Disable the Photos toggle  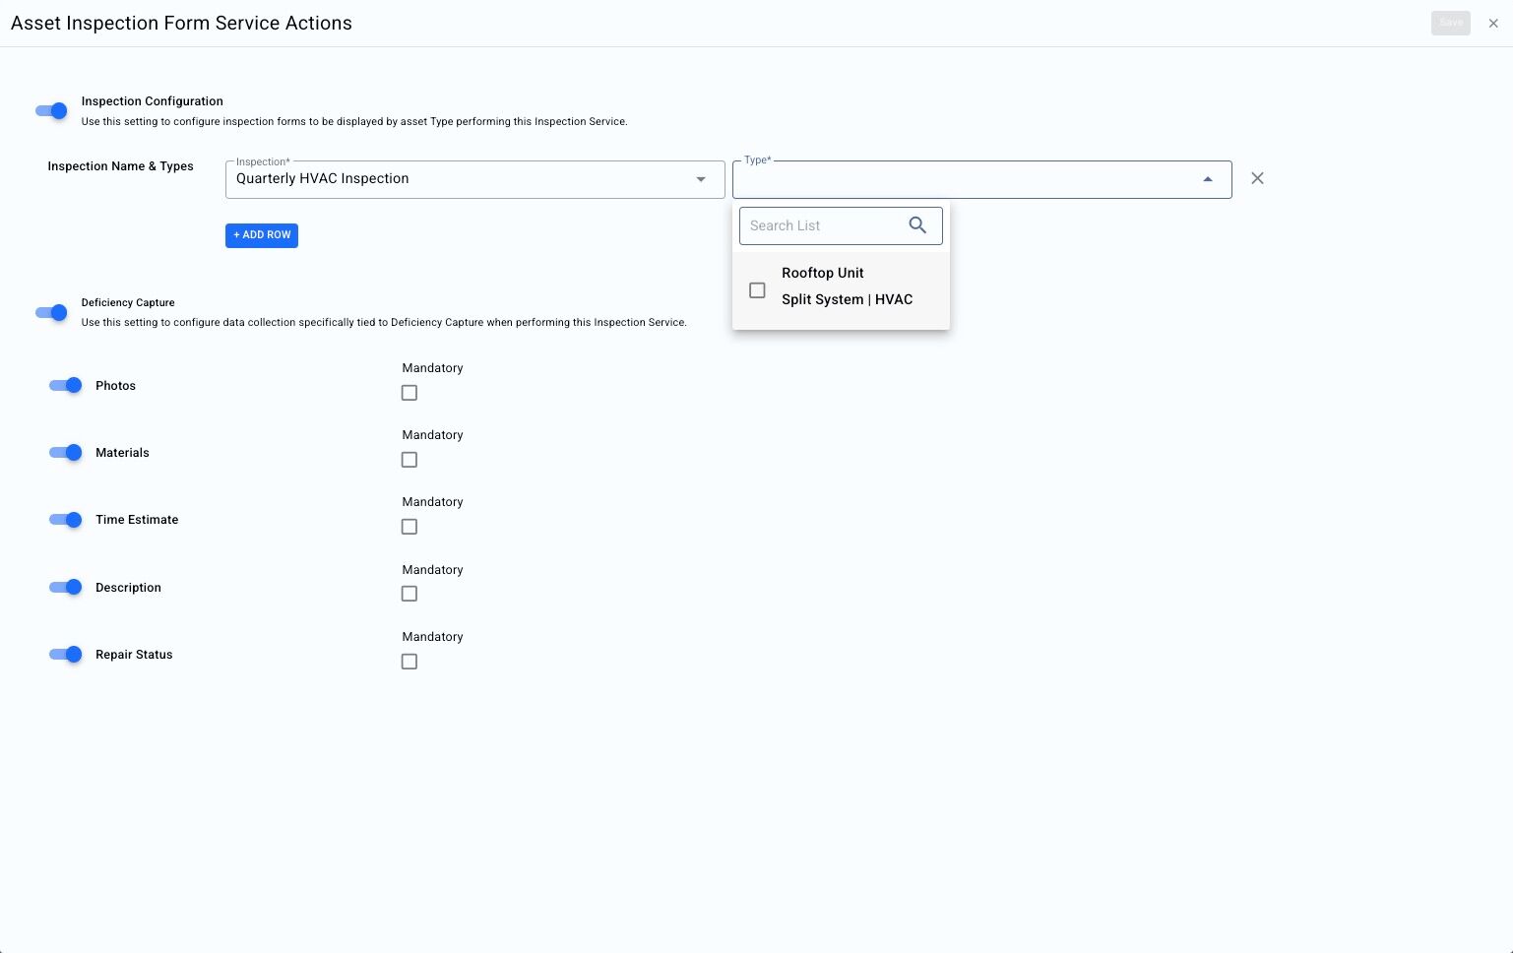point(66,385)
